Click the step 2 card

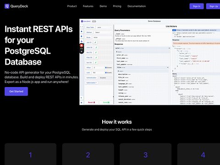pyautogui.click(x=88, y=154)
